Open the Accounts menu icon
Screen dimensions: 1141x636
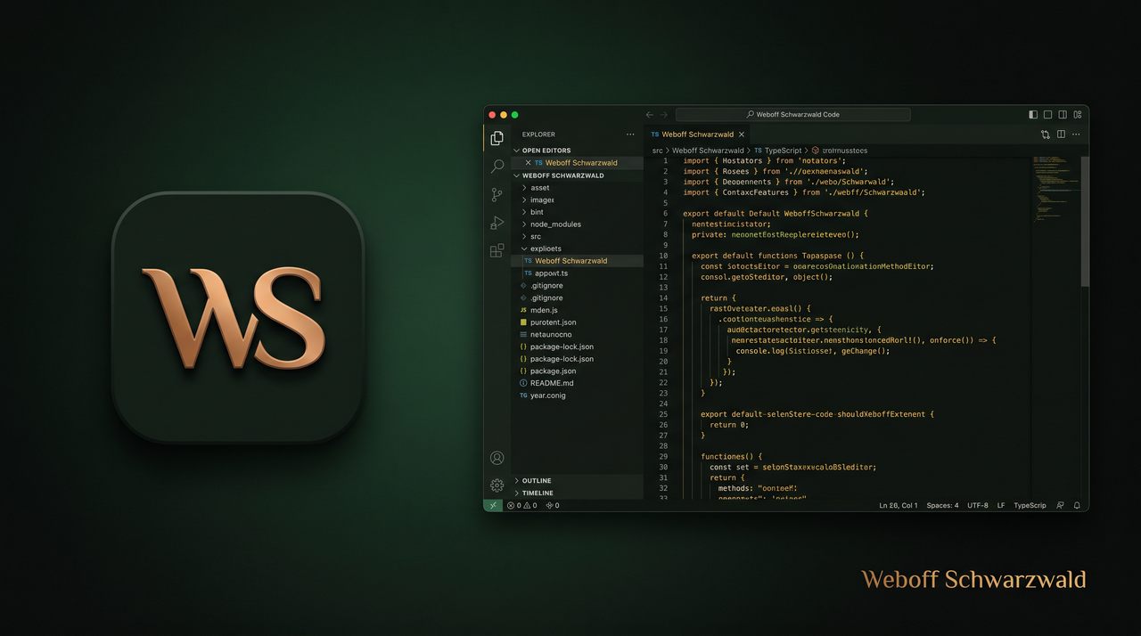tap(497, 458)
